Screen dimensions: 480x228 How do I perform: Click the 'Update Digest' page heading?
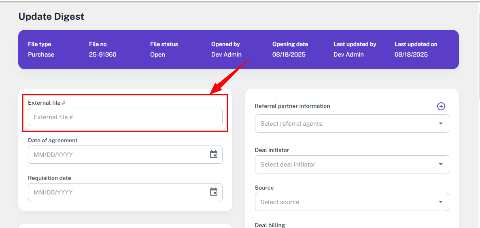(x=51, y=17)
